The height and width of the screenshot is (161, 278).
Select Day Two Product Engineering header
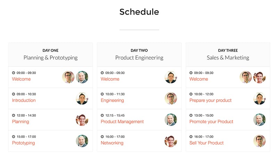click(x=139, y=54)
